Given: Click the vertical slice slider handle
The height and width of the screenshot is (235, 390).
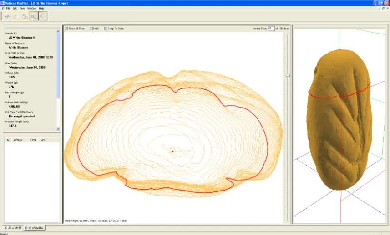Looking at the screenshot, I should coord(287,76).
